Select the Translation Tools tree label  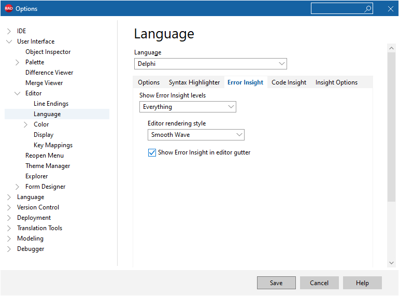(39, 228)
